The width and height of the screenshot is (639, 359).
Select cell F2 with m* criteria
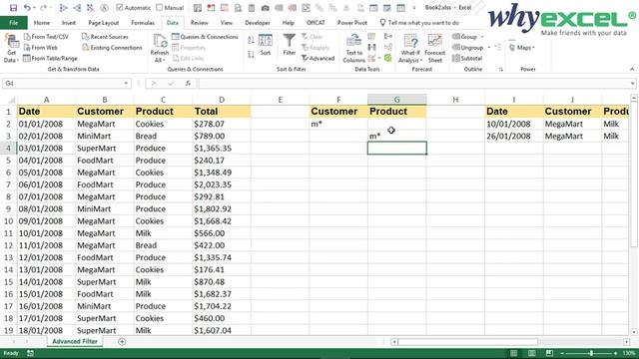click(x=338, y=124)
